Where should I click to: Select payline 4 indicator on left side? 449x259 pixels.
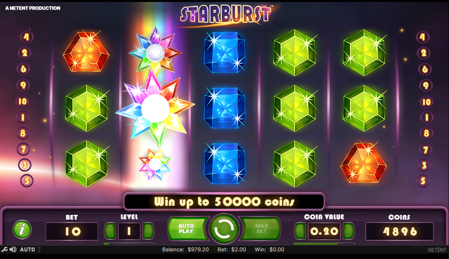(x=26, y=37)
